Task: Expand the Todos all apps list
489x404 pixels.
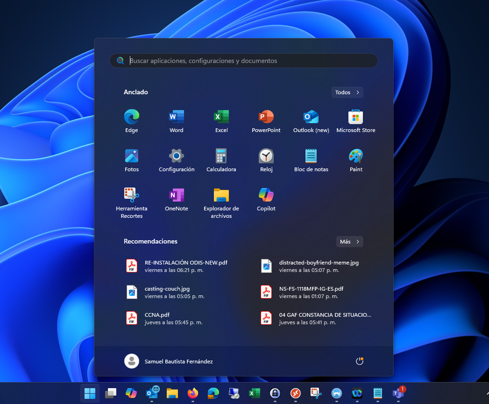Action: (347, 92)
